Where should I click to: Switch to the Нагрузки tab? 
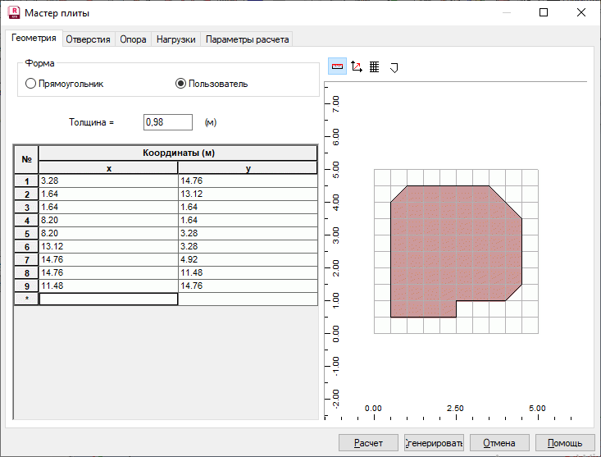[176, 39]
